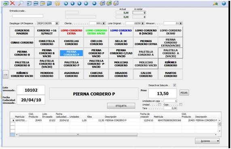Click the linked-document icon with green sheet

109,3
